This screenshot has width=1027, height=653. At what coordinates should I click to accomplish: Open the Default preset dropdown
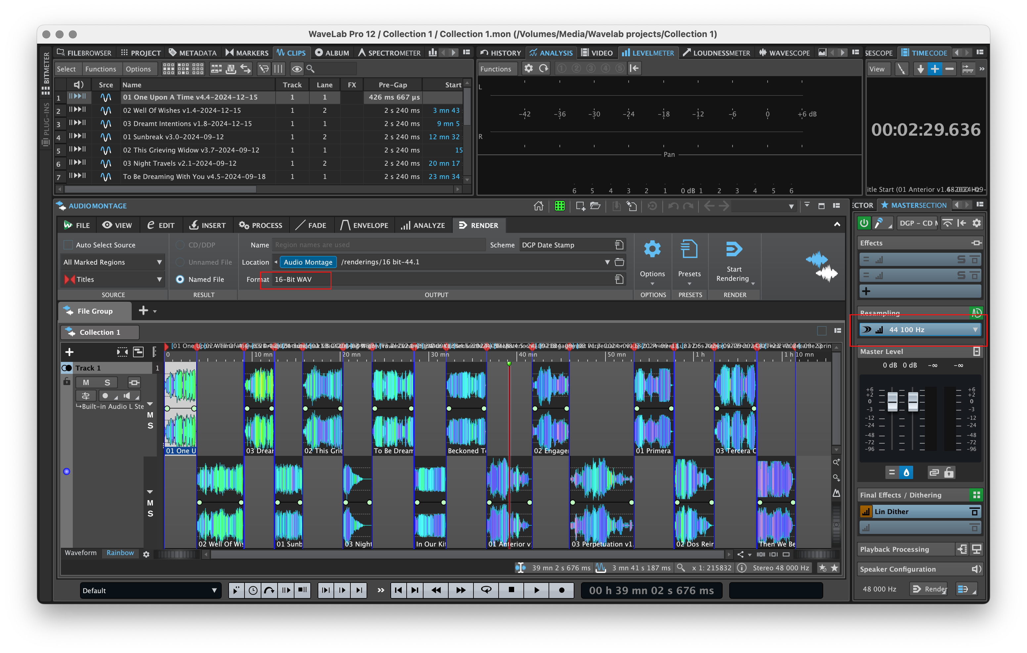pyautogui.click(x=150, y=591)
